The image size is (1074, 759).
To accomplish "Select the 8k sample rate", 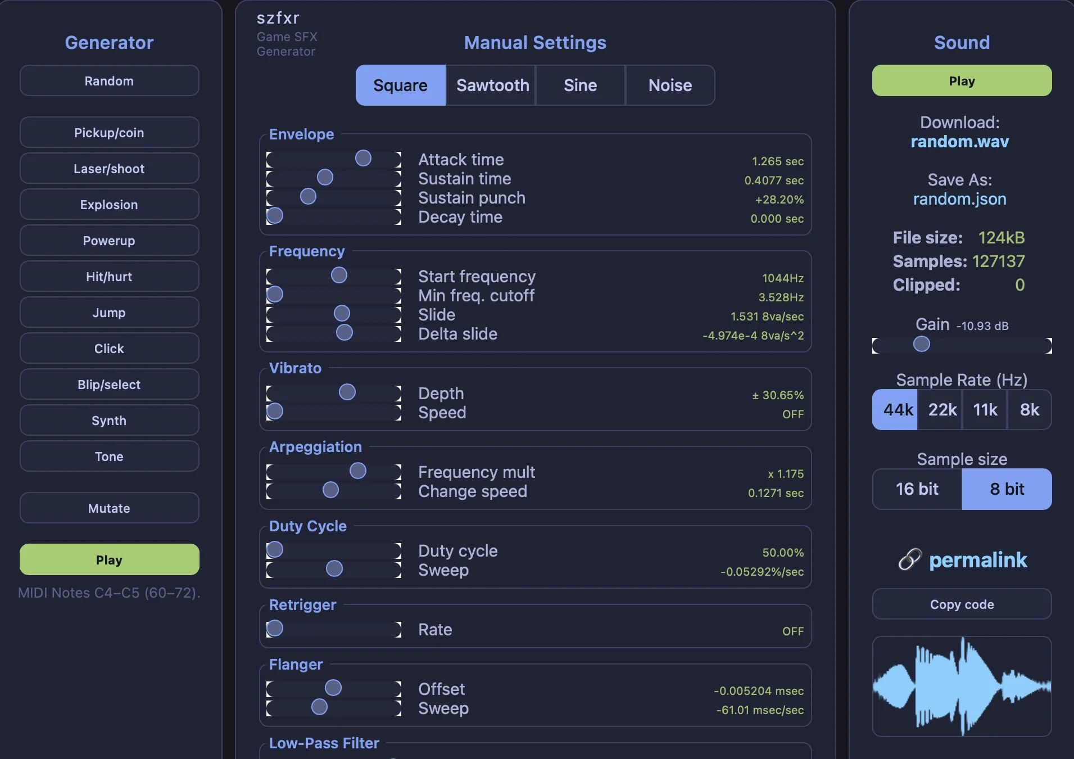I will pos(1030,410).
